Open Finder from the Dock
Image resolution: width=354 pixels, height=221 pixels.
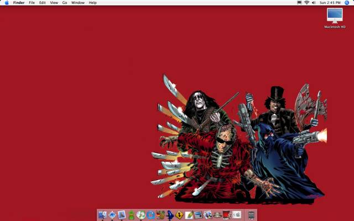[102, 215]
